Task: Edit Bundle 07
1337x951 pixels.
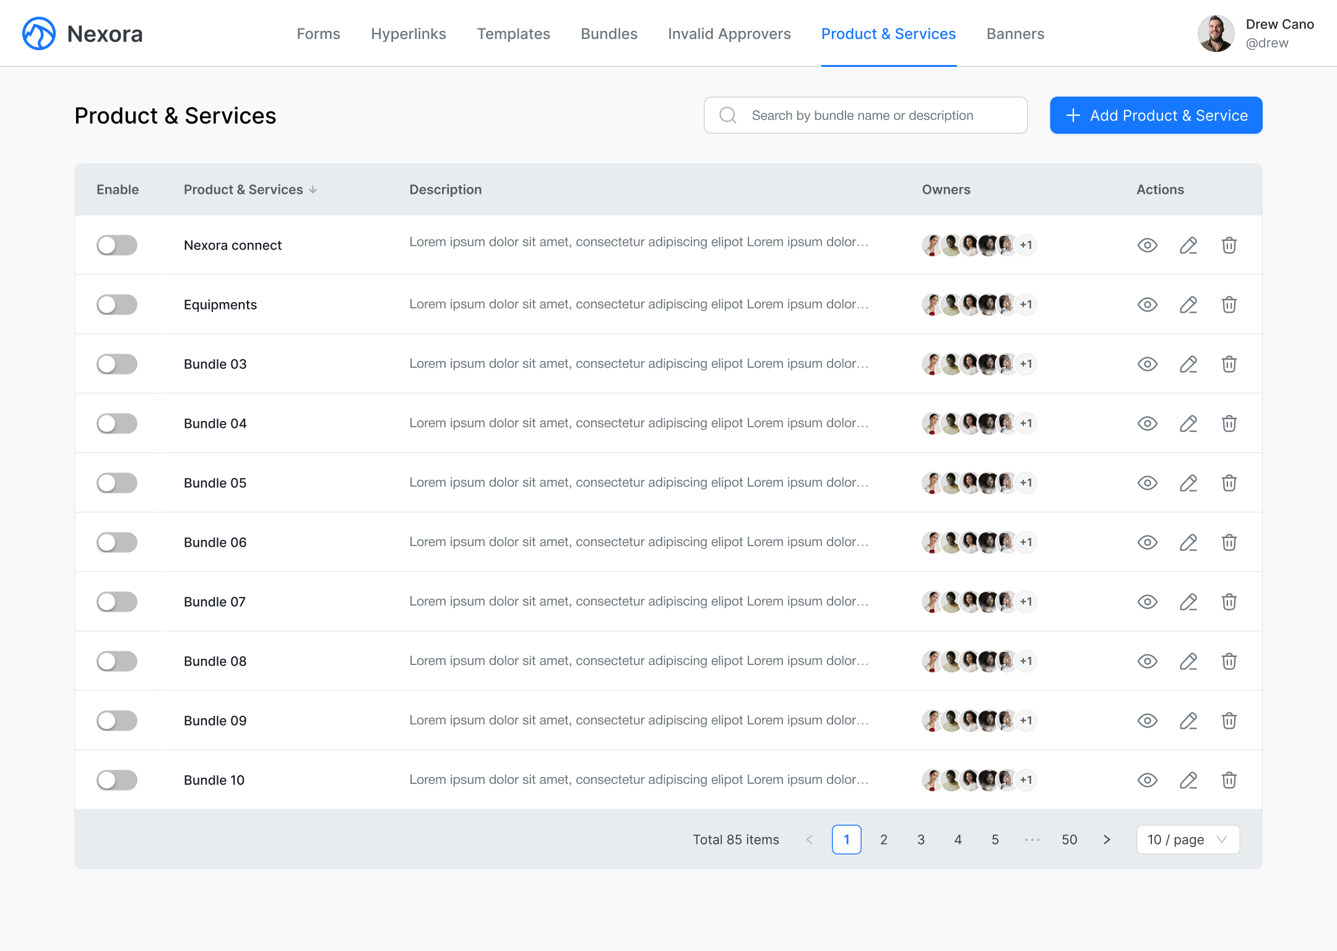Action: 1188,601
